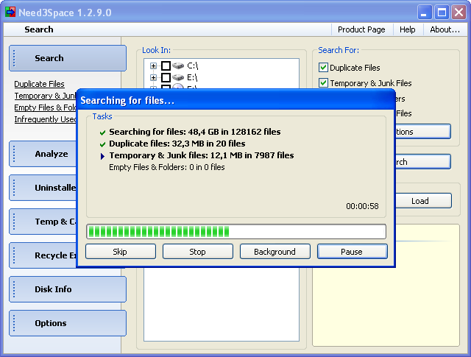471x357 pixels.
Task: Click the C:\ hard drive icon
Action: click(x=178, y=66)
